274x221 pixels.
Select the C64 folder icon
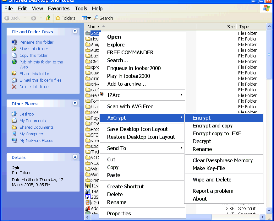(88, 62)
